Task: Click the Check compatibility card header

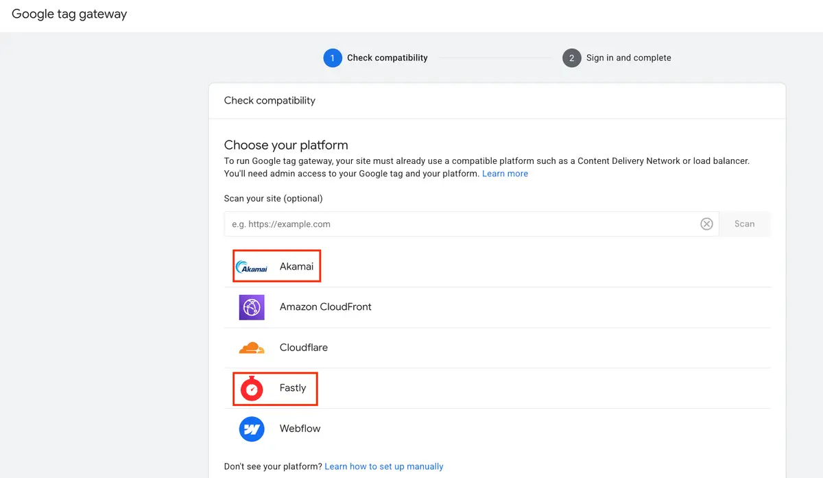Action: [x=270, y=101]
